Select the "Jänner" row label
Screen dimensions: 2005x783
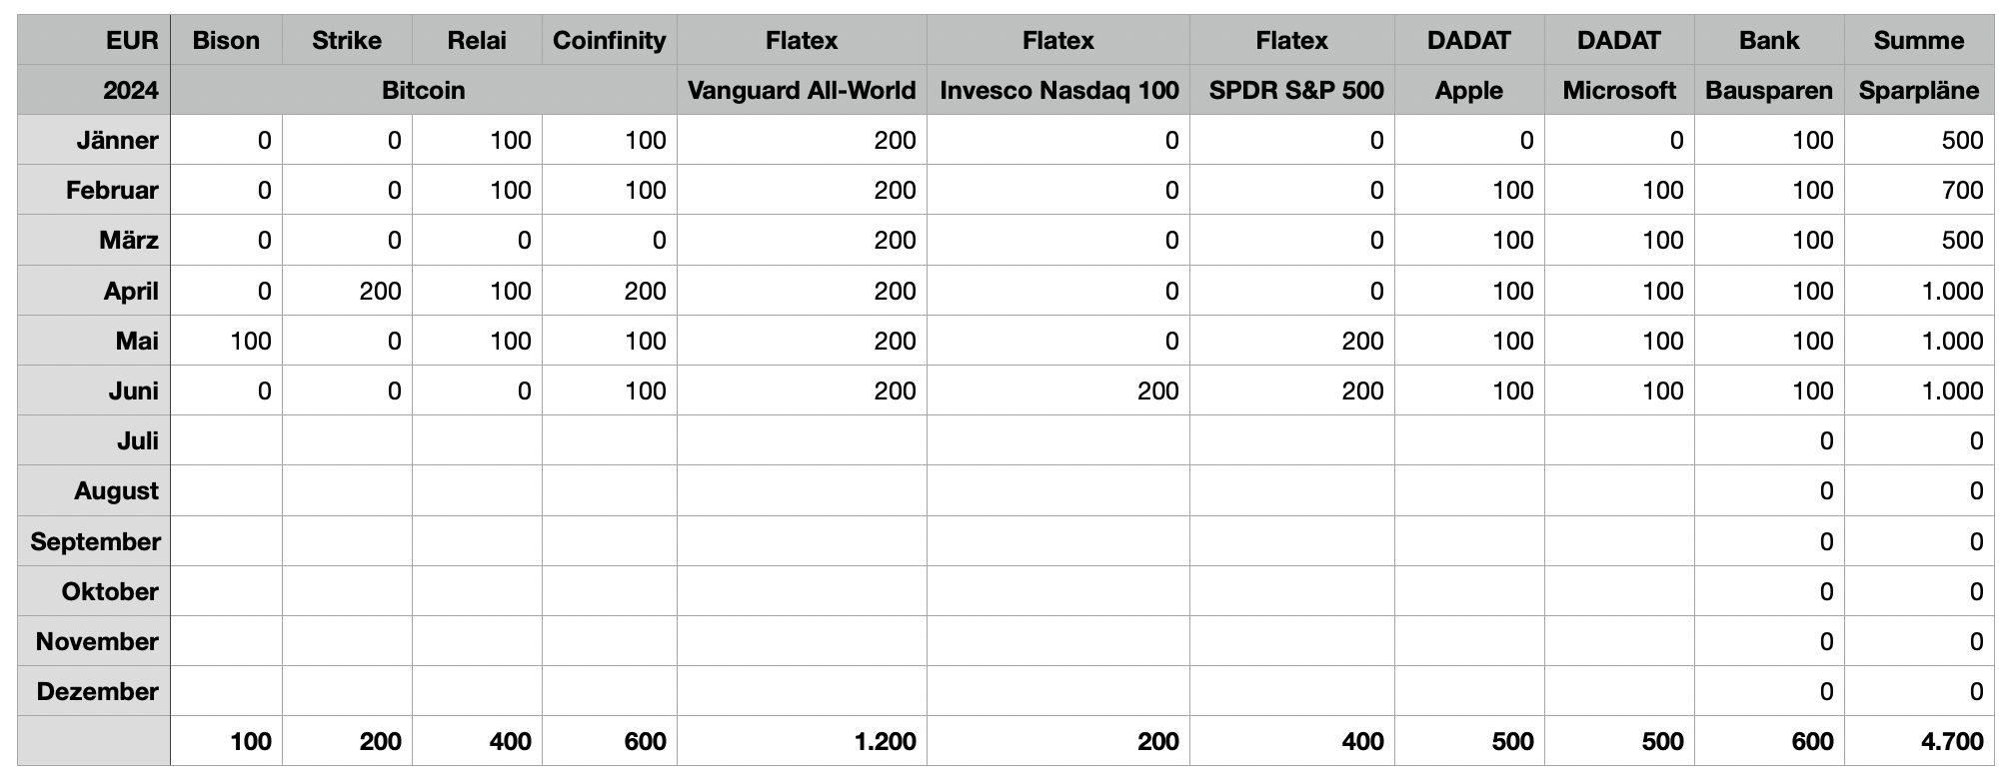[x=117, y=140]
